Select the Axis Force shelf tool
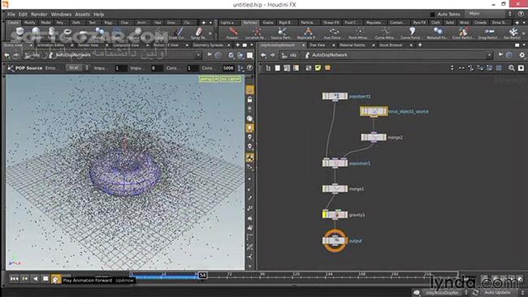 click(332, 33)
